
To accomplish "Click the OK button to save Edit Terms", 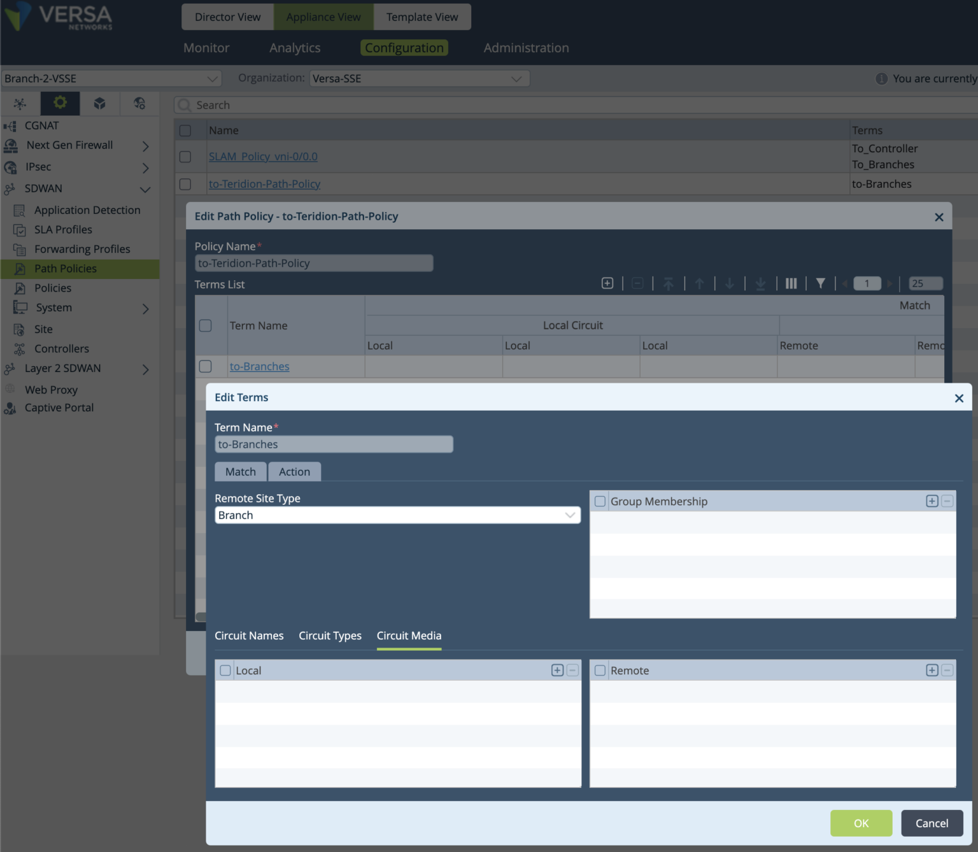I will click(x=861, y=823).
